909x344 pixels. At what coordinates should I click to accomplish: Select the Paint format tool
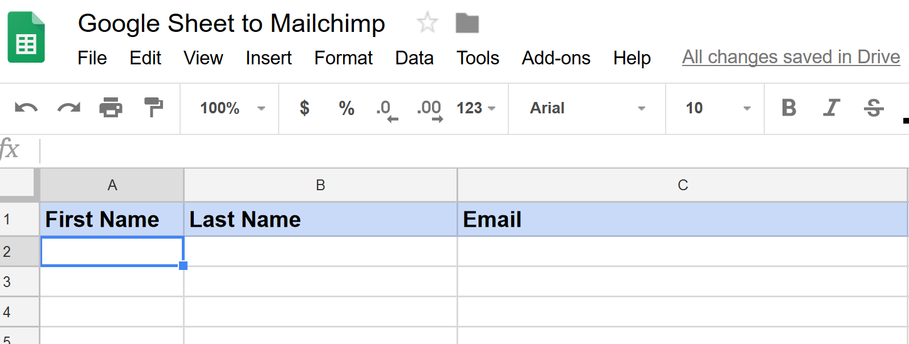coord(153,107)
